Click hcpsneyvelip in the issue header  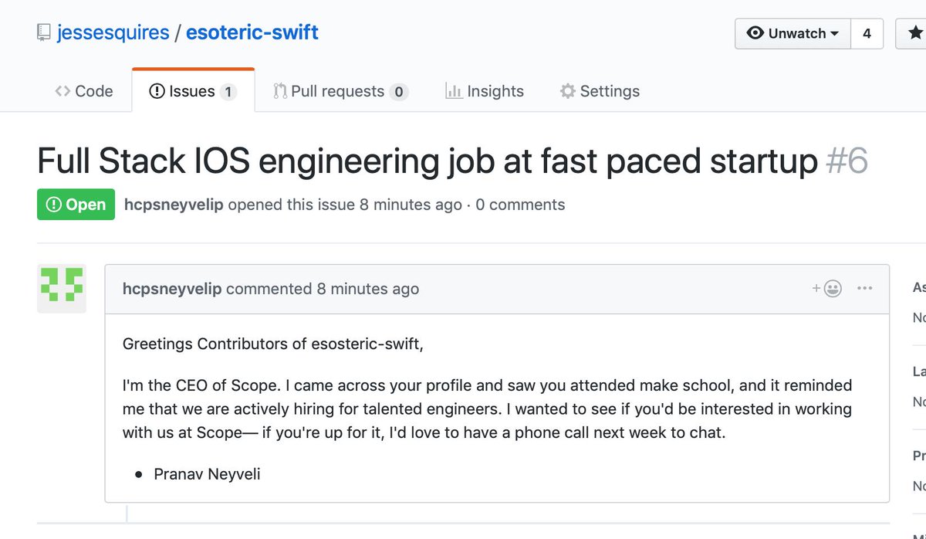tap(174, 205)
